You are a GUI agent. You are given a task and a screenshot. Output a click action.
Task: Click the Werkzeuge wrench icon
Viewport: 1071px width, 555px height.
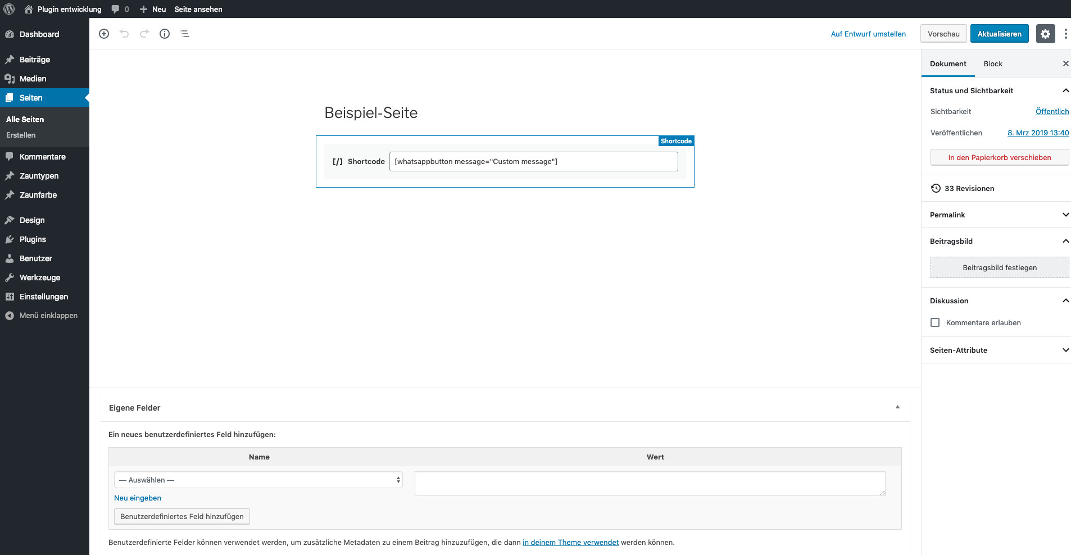[x=10, y=277]
